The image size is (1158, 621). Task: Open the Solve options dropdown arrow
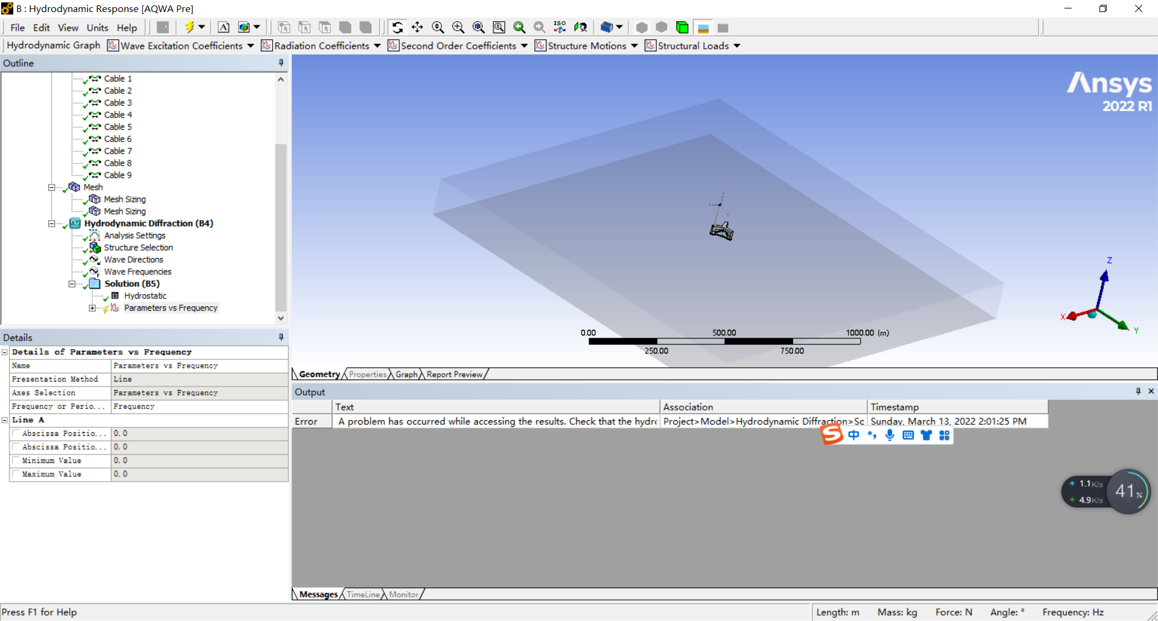201,27
